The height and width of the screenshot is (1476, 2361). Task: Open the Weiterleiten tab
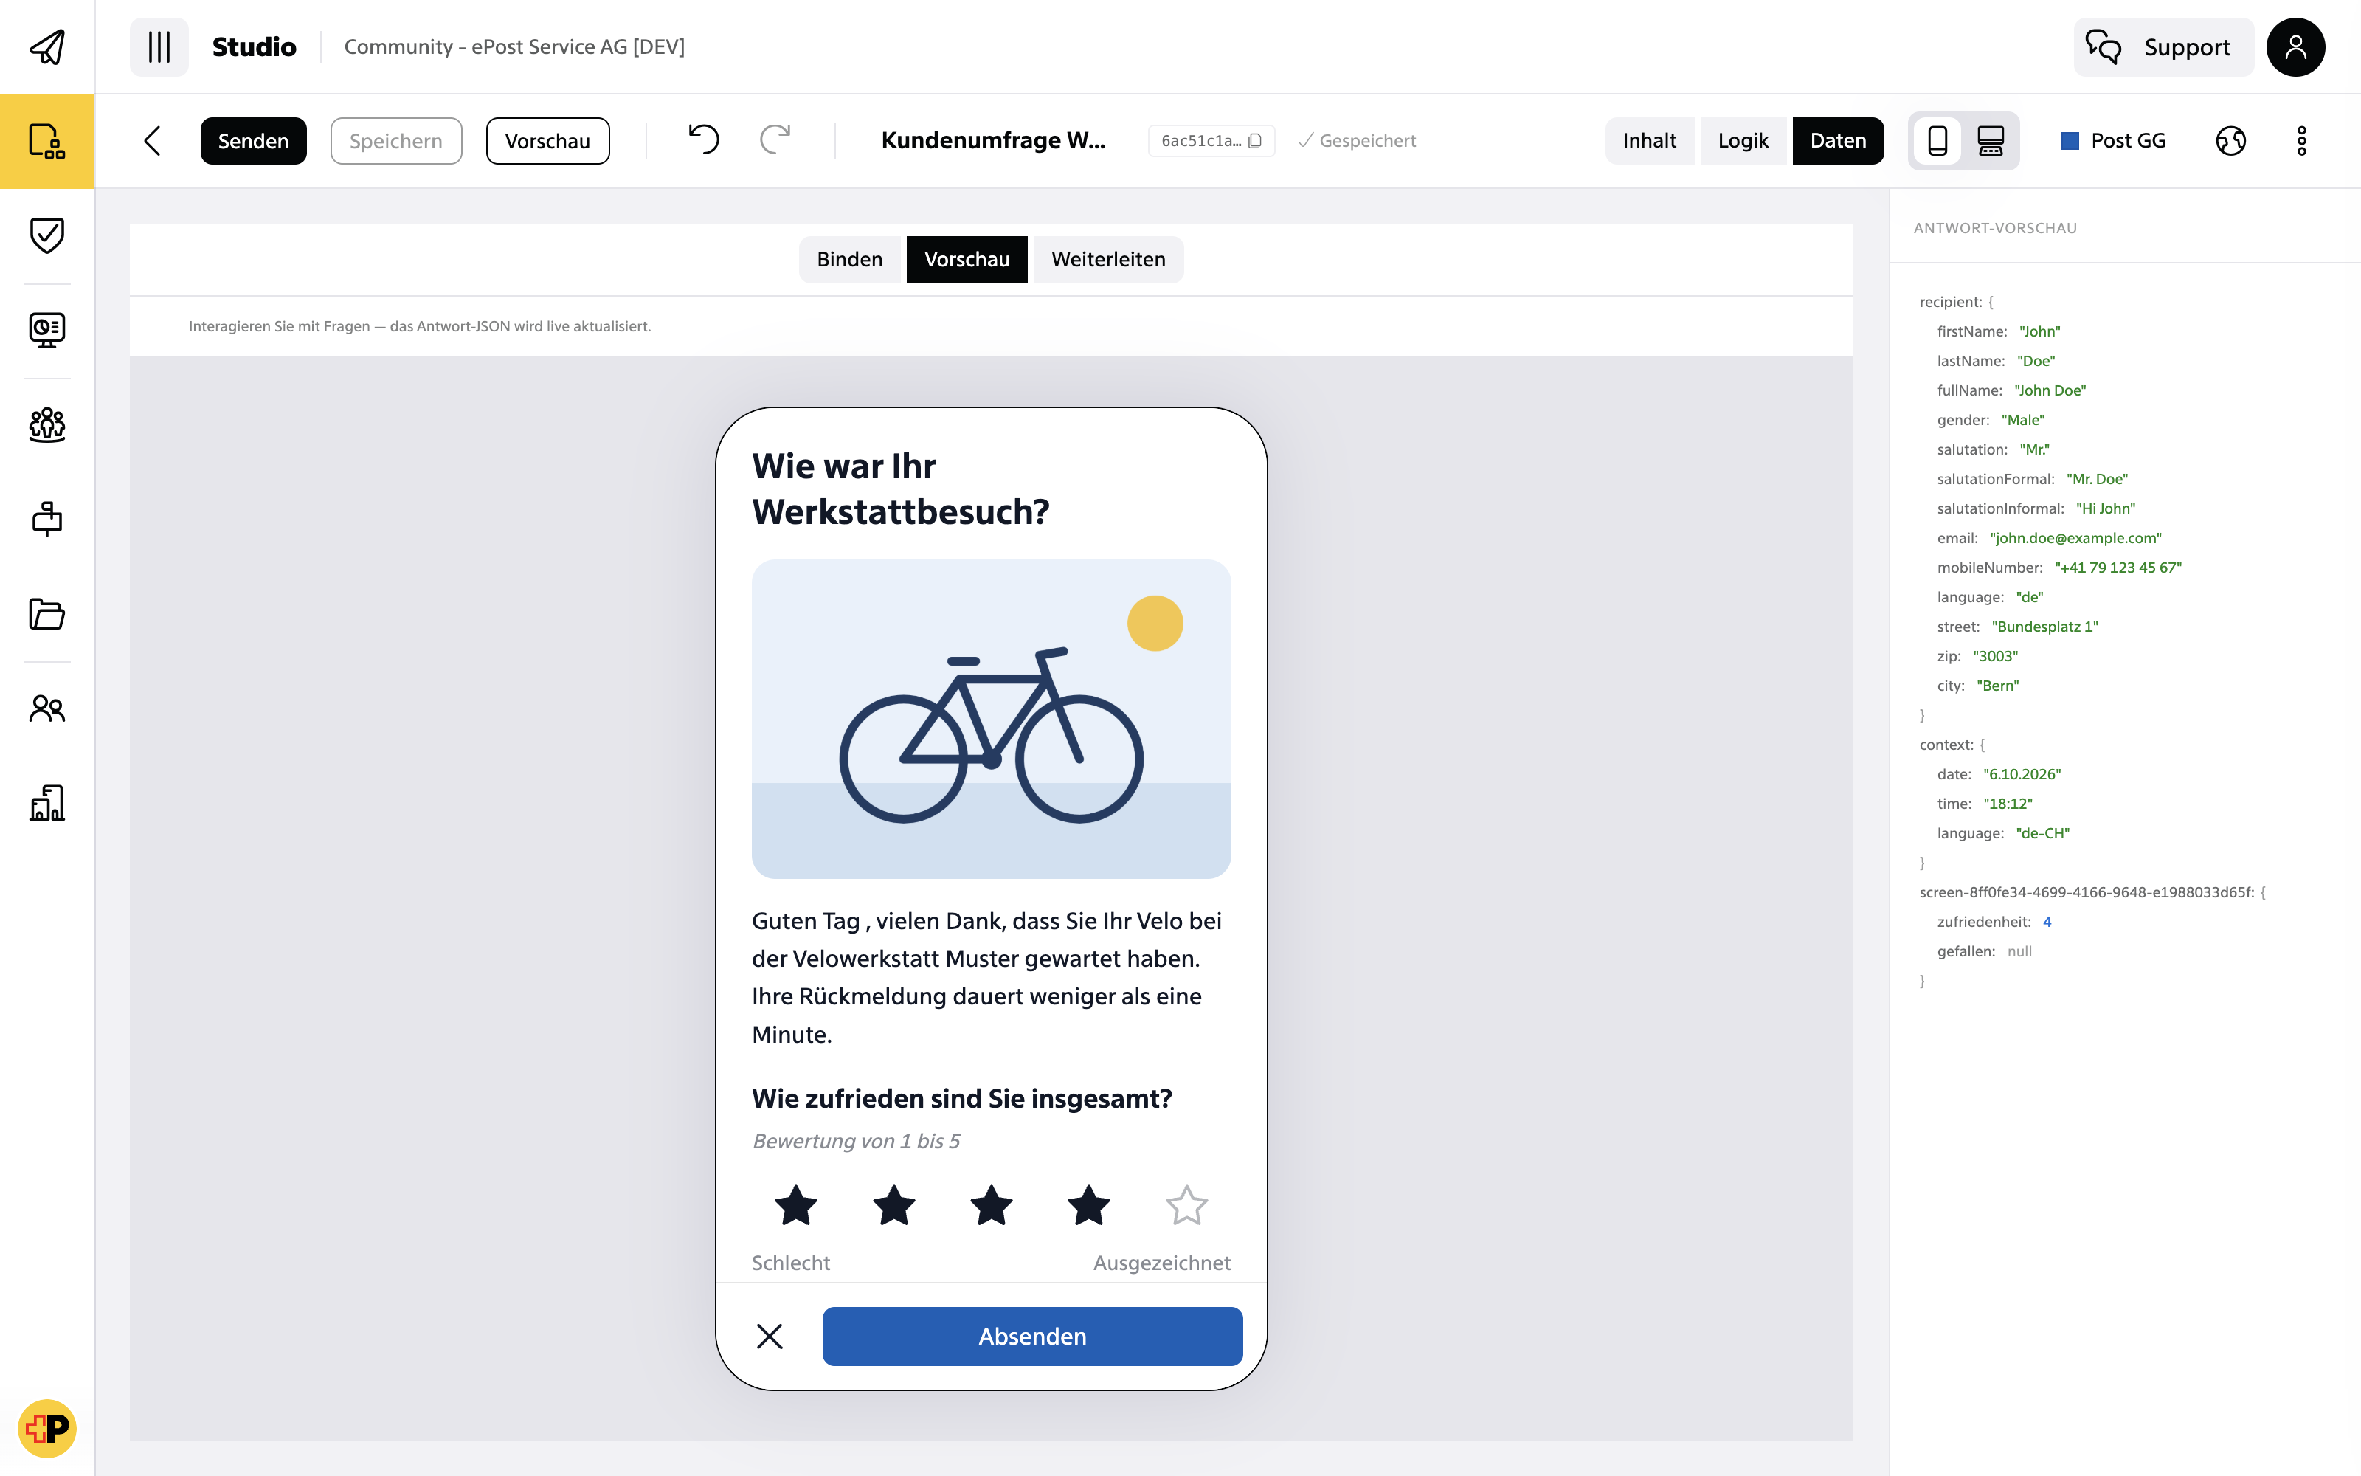tap(1108, 260)
